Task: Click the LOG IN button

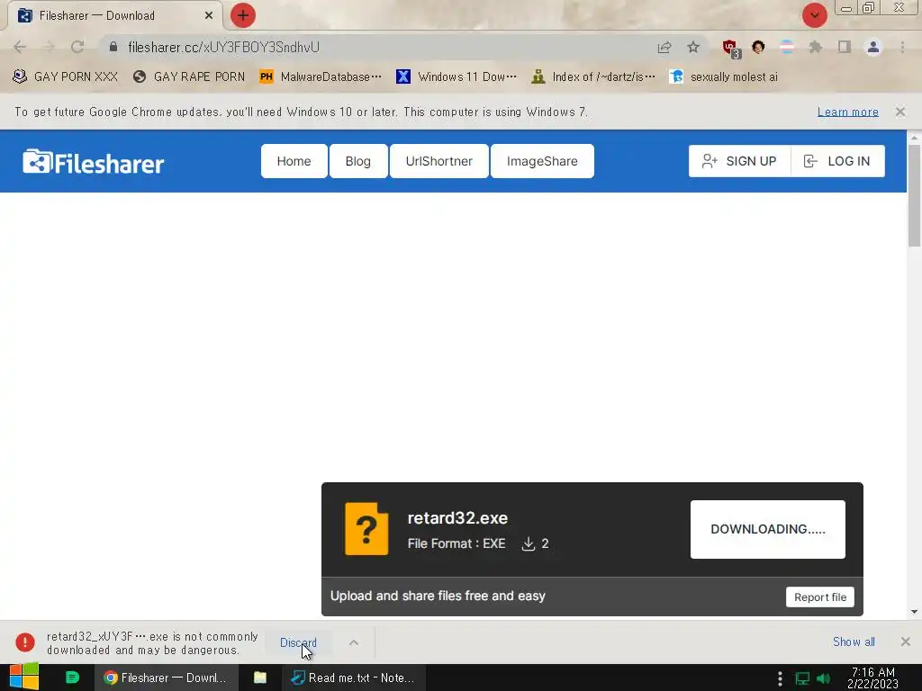Action: click(838, 161)
